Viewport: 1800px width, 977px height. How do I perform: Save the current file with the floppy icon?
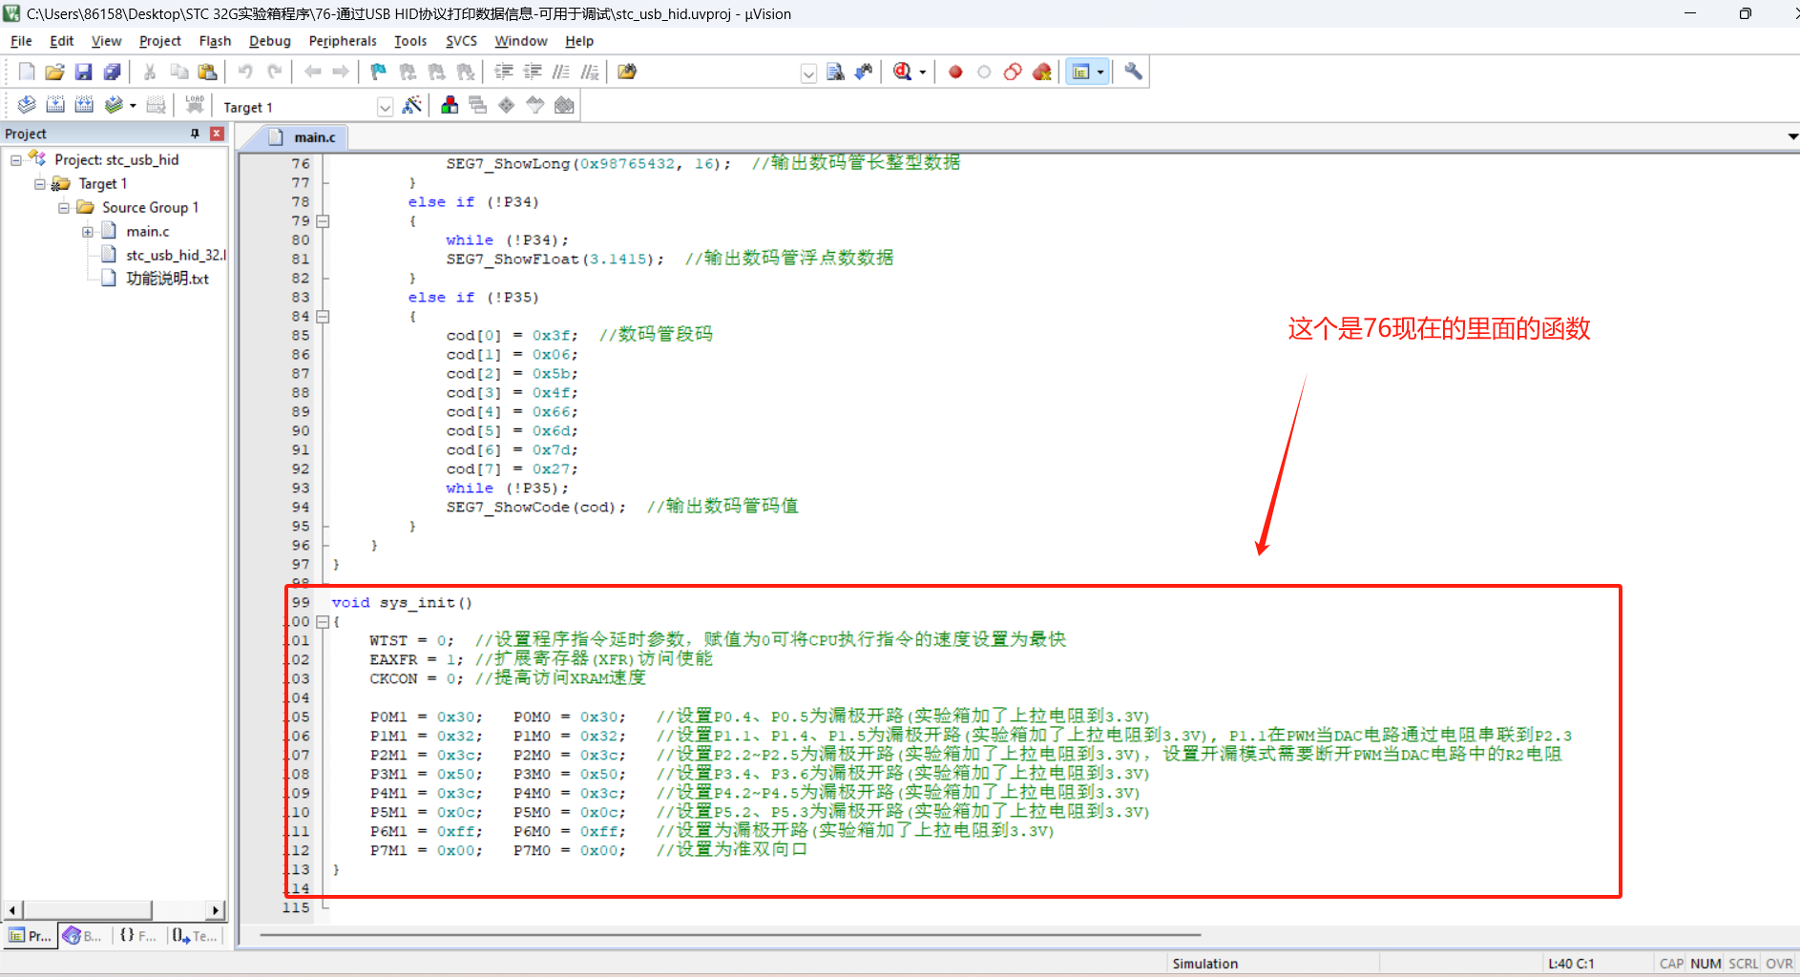84,72
